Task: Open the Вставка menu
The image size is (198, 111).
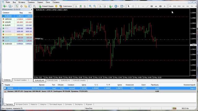Action: tap(22, 2)
